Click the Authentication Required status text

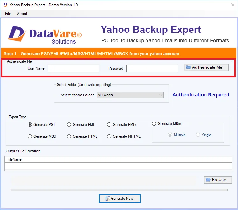point(201,94)
